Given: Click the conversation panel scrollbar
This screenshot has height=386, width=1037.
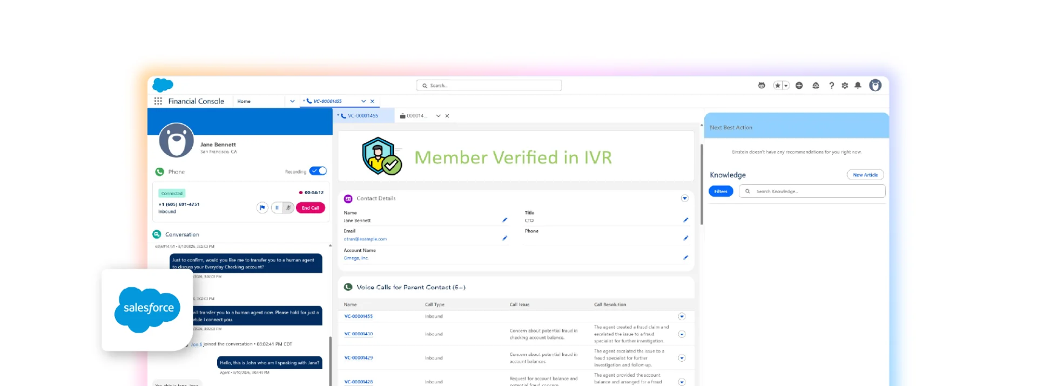Looking at the screenshot, I should click(331, 360).
